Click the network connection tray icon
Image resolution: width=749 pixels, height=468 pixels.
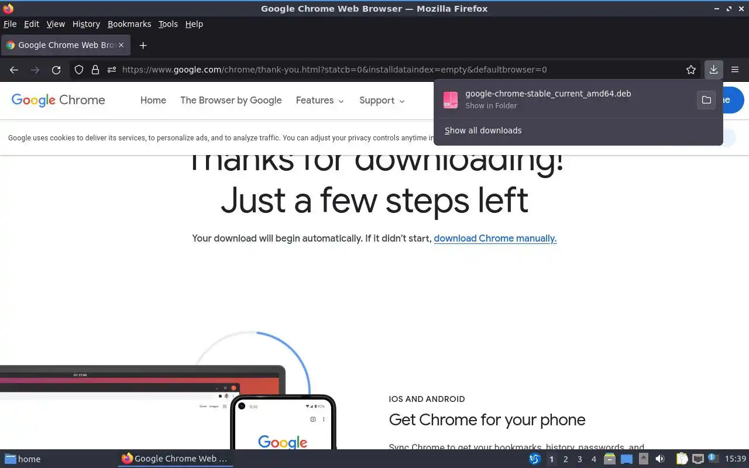[x=698, y=459]
